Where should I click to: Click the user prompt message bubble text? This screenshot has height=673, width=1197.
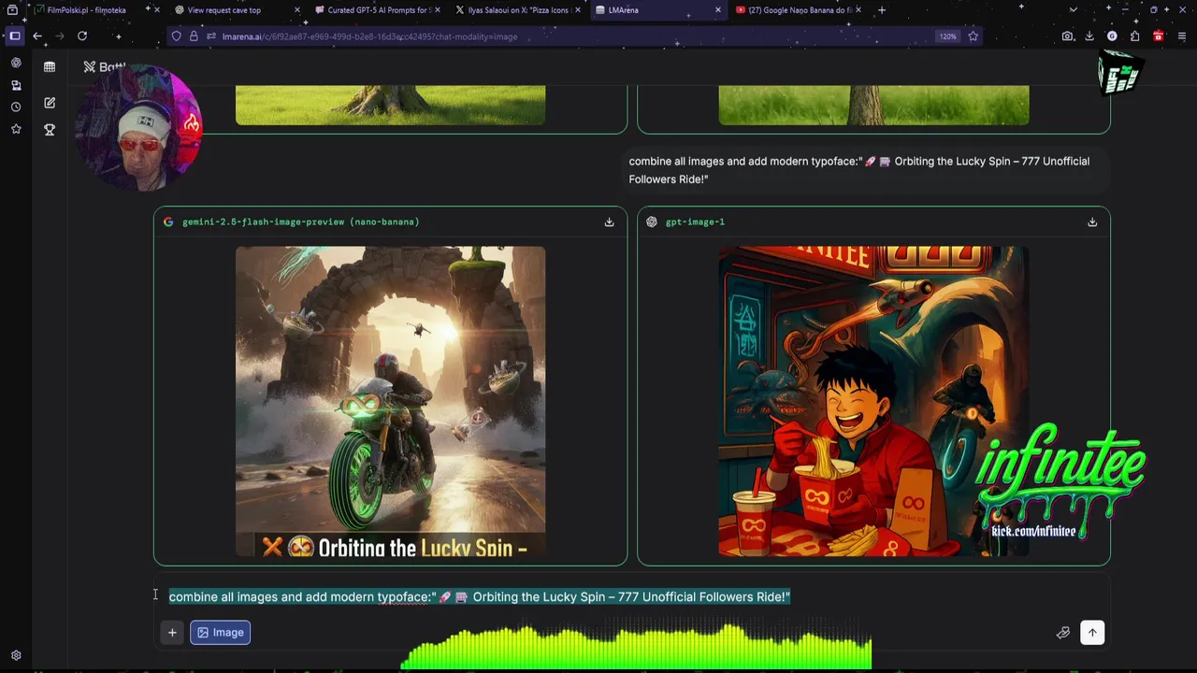(x=858, y=170)
